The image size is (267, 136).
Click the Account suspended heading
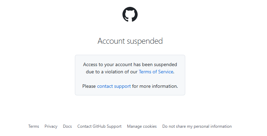coord(130,41)
